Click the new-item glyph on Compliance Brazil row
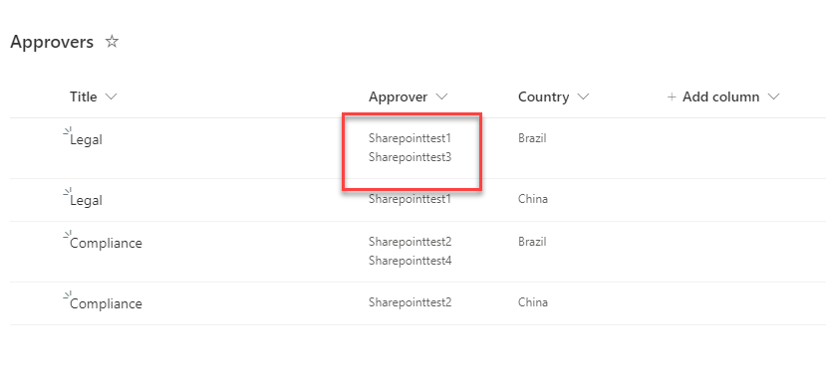Viewport: 826px width, 382px height. coord(67,234)
